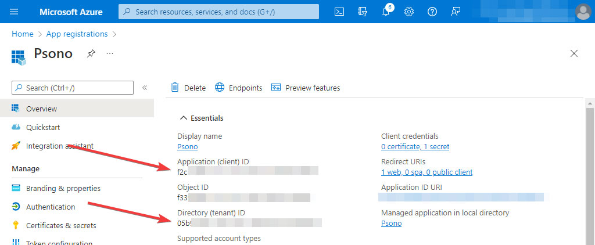This screenshot has width=595, height=245.
Task: Open Integration assistant menu item
Action: [x=77, y=146]
